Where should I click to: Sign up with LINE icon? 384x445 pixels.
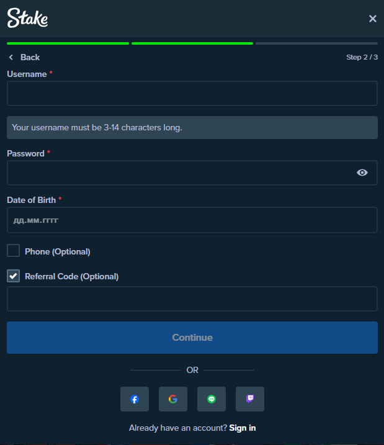point(212,399)
